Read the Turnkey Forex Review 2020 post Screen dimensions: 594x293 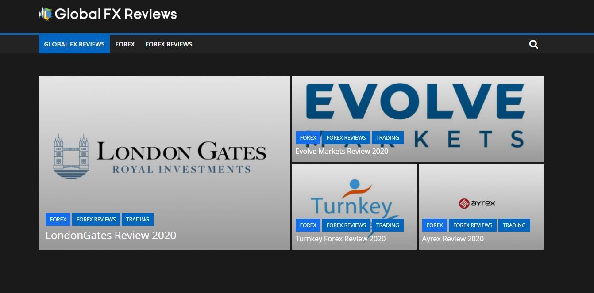(x=340, y=239)
